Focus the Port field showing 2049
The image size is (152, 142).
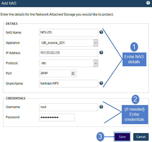(58, 73)
